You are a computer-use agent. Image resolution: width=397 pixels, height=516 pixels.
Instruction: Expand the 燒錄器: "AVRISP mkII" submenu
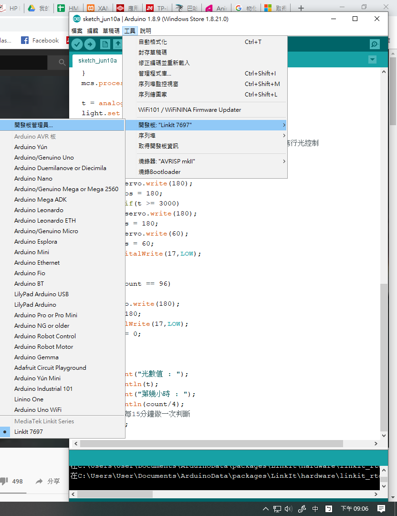(x=205, y=161)
